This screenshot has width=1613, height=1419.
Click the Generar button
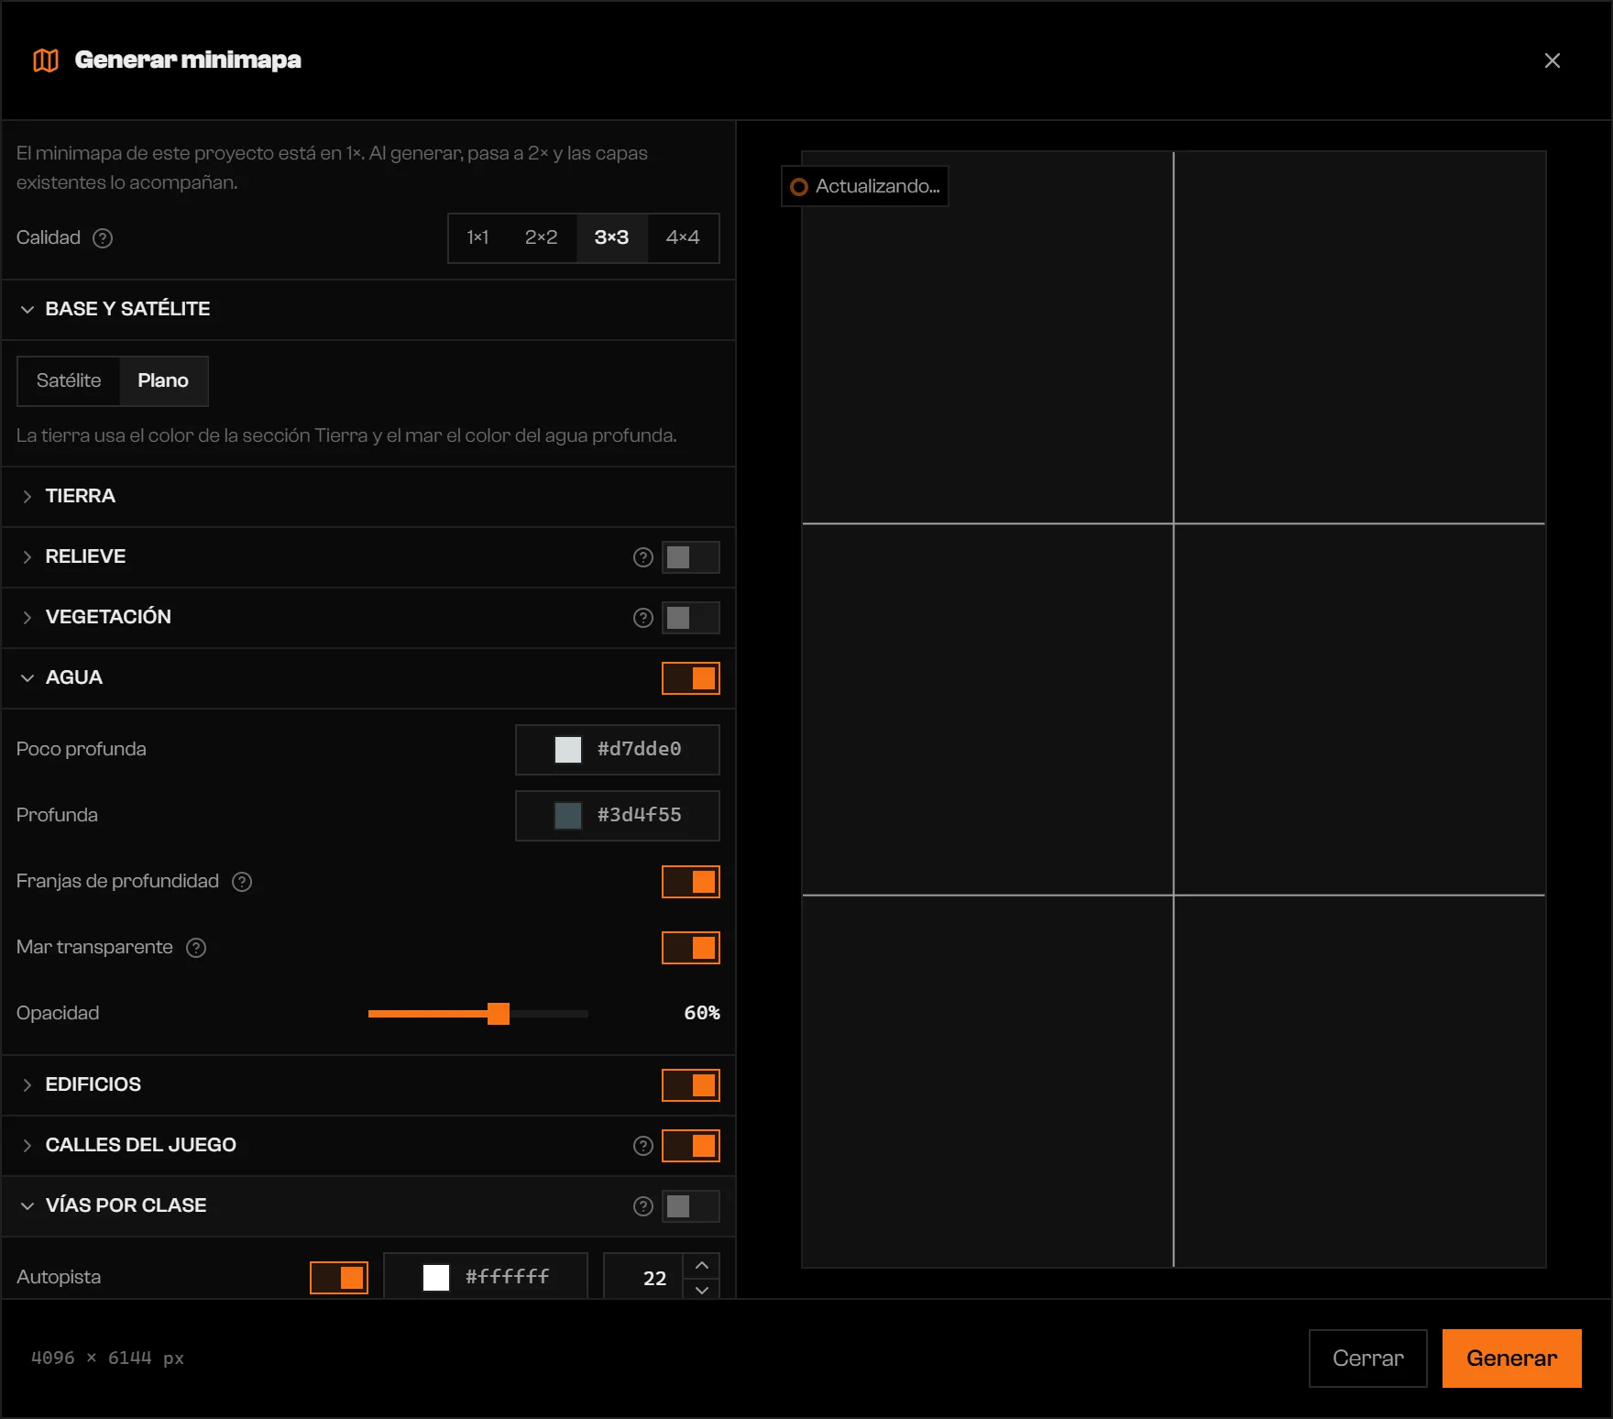coord(1512,1358)
